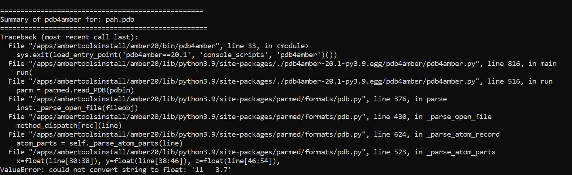Click the 'method_dispatch[rec](line)' code line
This screenshot has width=572, height=175.
pos(69,126)
